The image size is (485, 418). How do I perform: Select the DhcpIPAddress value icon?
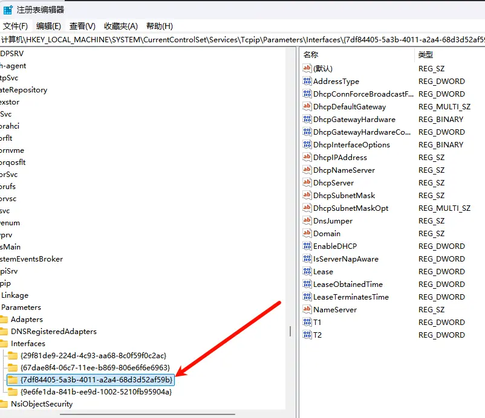tap(307, 157)
